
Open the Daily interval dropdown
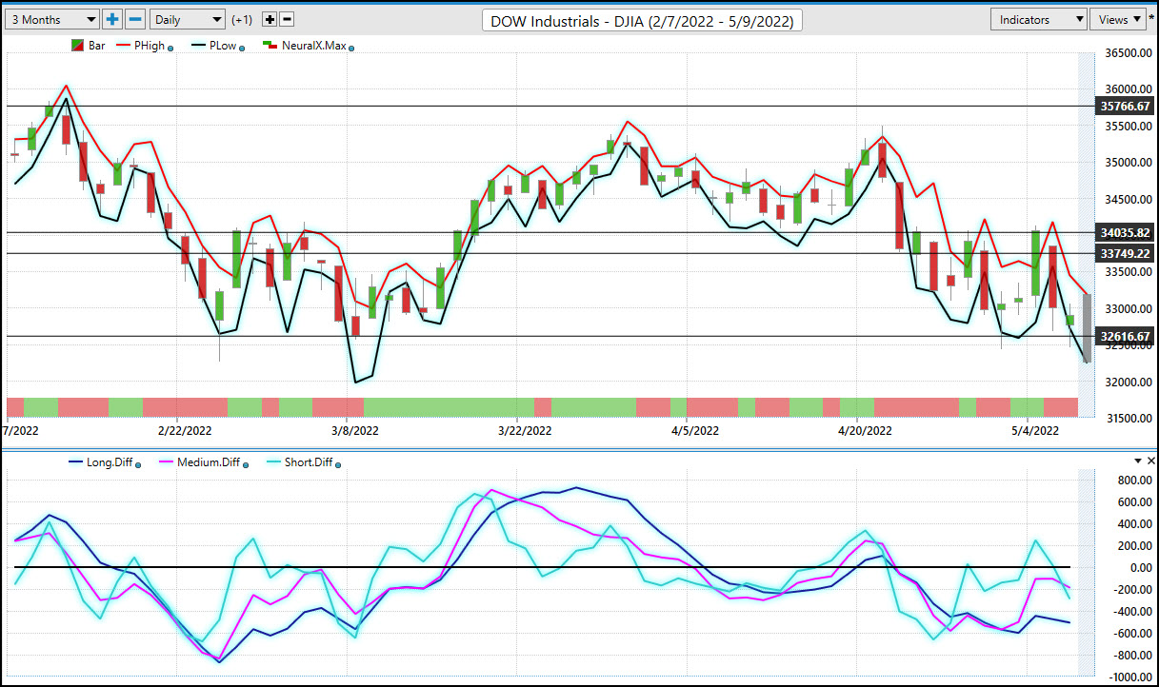tap(188, 19)
